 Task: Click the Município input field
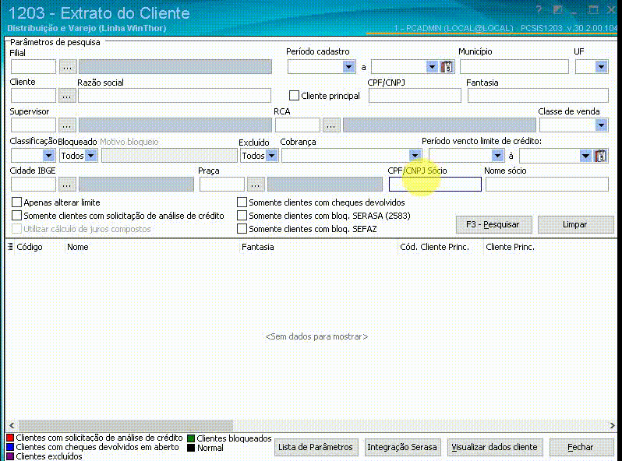click(514, 67)
